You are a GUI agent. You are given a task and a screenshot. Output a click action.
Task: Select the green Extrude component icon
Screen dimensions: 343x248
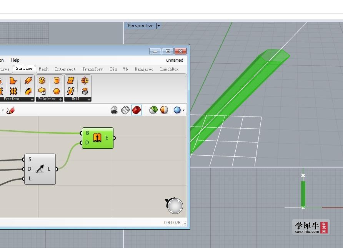(97, 138)
